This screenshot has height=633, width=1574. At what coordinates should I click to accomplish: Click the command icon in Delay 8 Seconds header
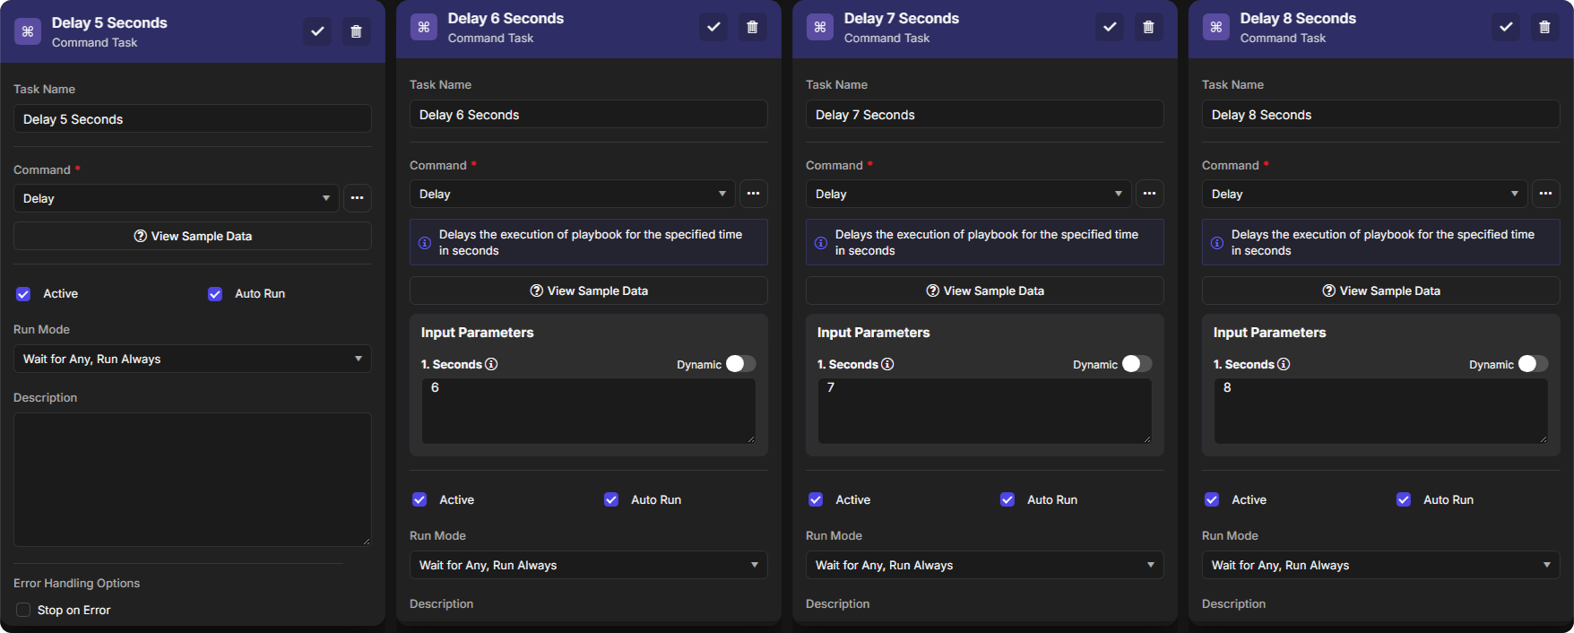click(1216, 27)
